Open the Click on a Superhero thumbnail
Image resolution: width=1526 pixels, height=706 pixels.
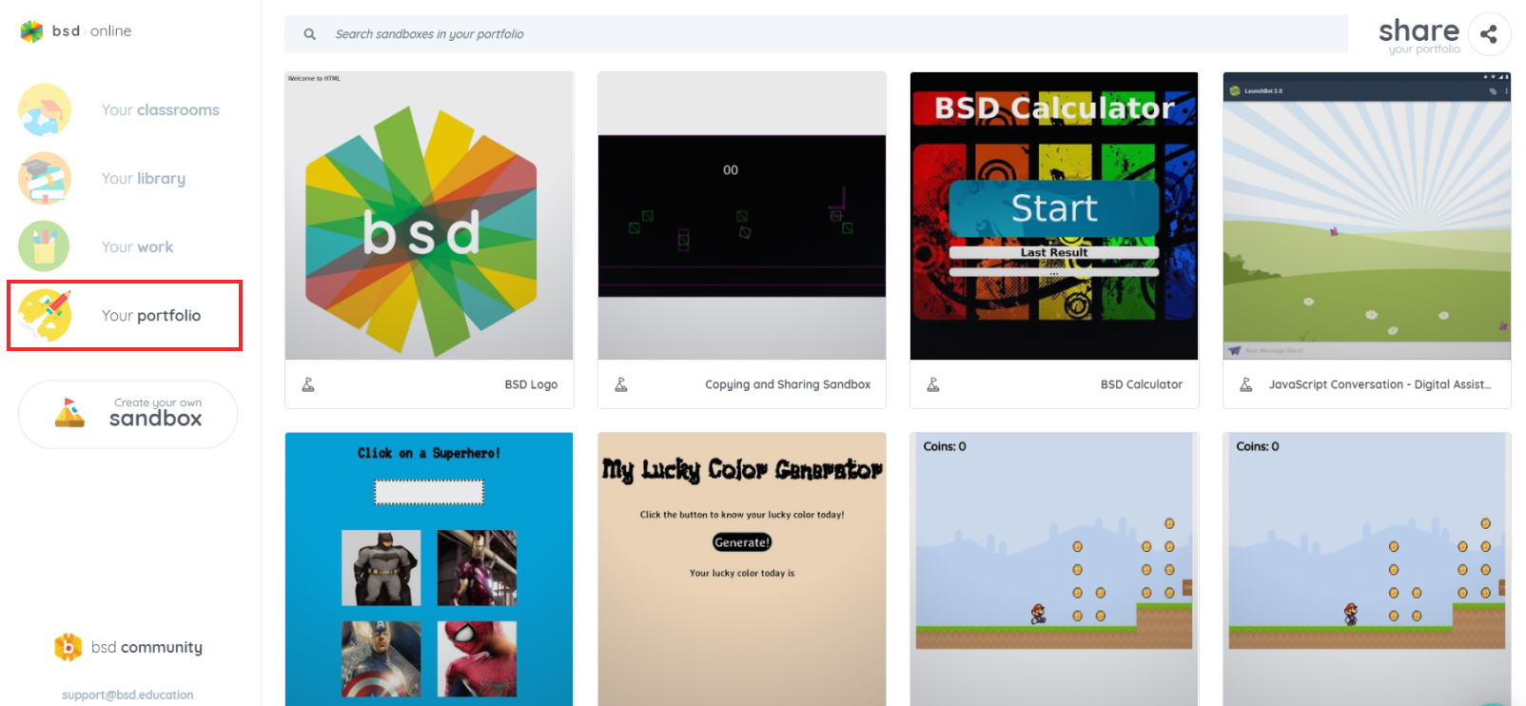click(429, 569)
